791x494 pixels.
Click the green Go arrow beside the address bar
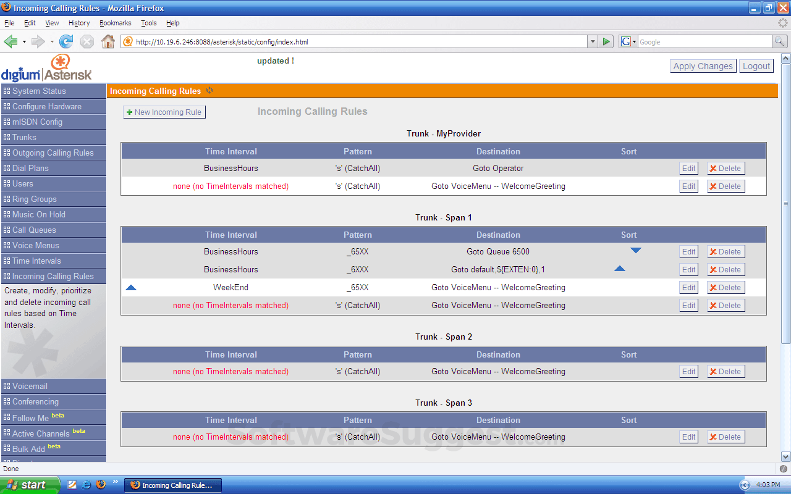coord(606,41)
